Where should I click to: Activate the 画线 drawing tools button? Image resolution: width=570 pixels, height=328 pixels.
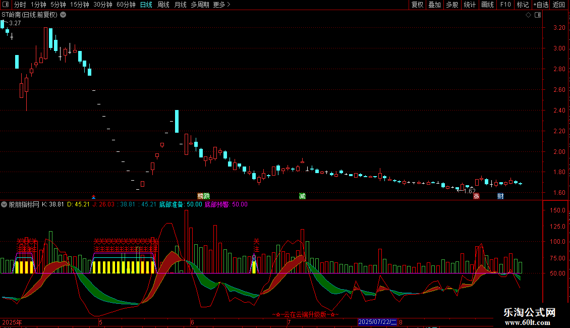point(487,5)
